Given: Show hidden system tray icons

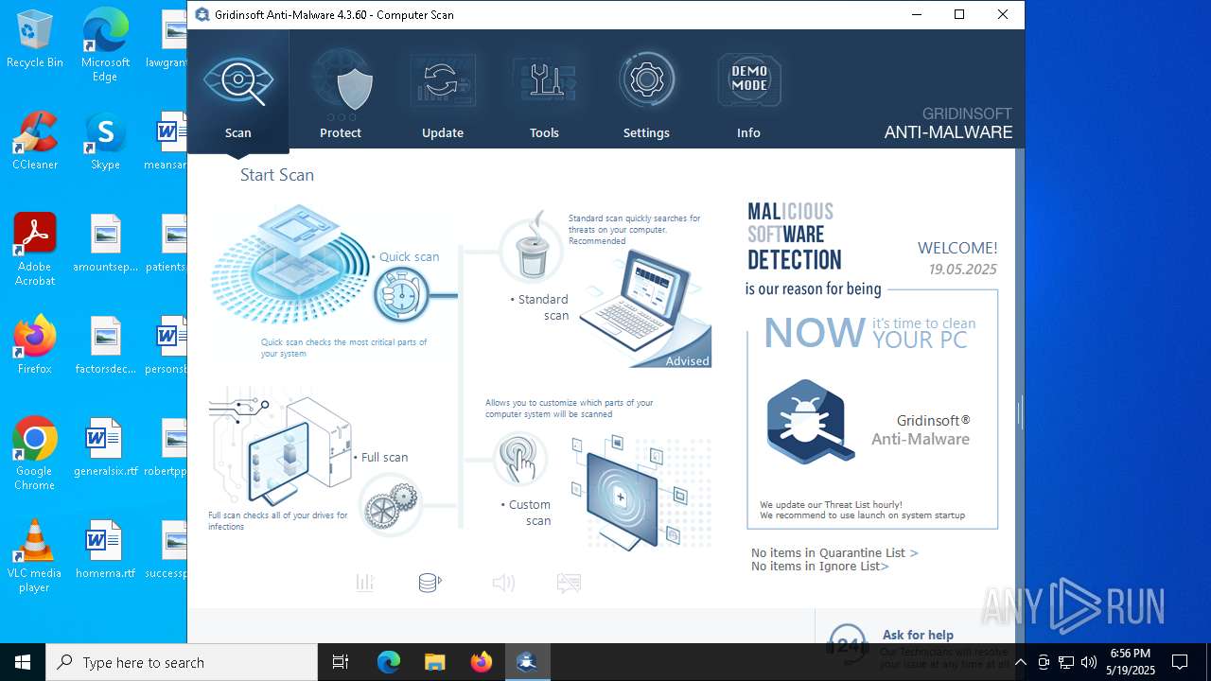Looking at the screenshot, I should point(1020,662).
